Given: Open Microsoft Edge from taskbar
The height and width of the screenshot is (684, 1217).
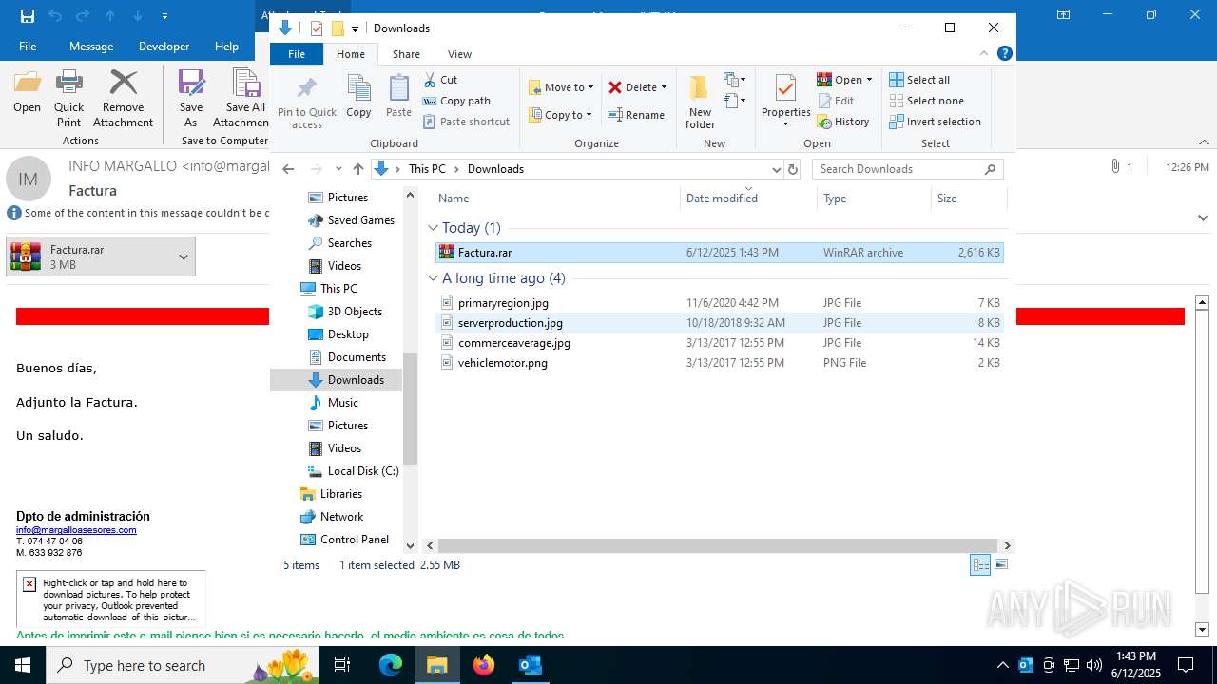Looking at the screenshot, I should [391, 665].
